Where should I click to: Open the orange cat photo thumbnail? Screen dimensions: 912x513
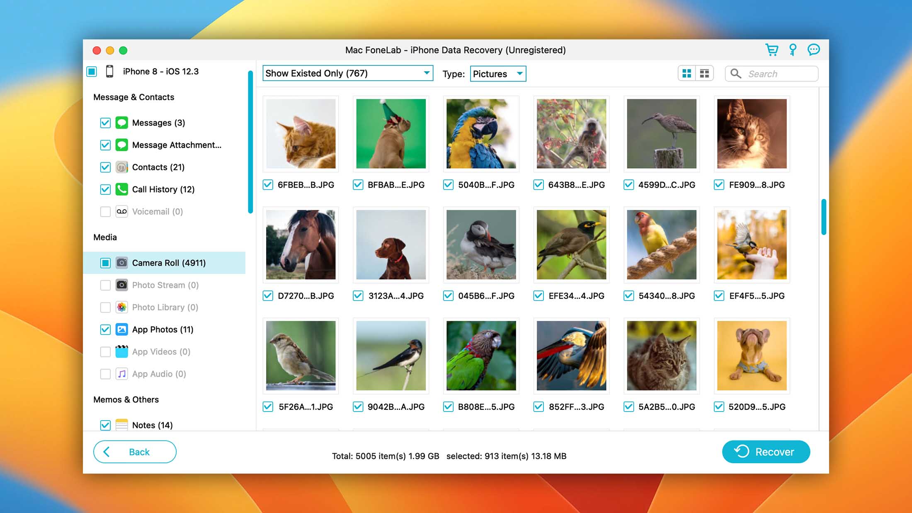301,133
